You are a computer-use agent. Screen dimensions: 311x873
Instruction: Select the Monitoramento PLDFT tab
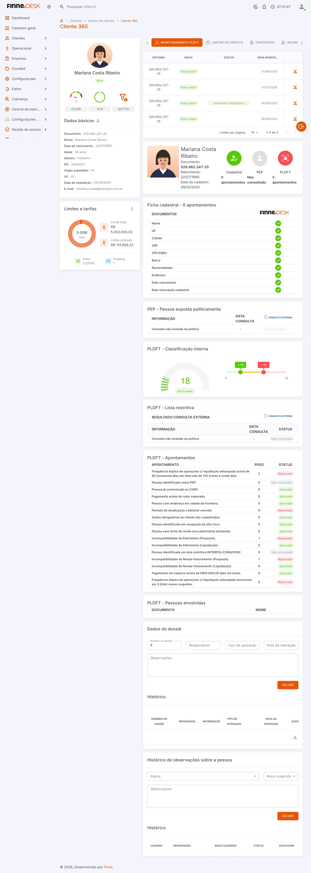177,43
